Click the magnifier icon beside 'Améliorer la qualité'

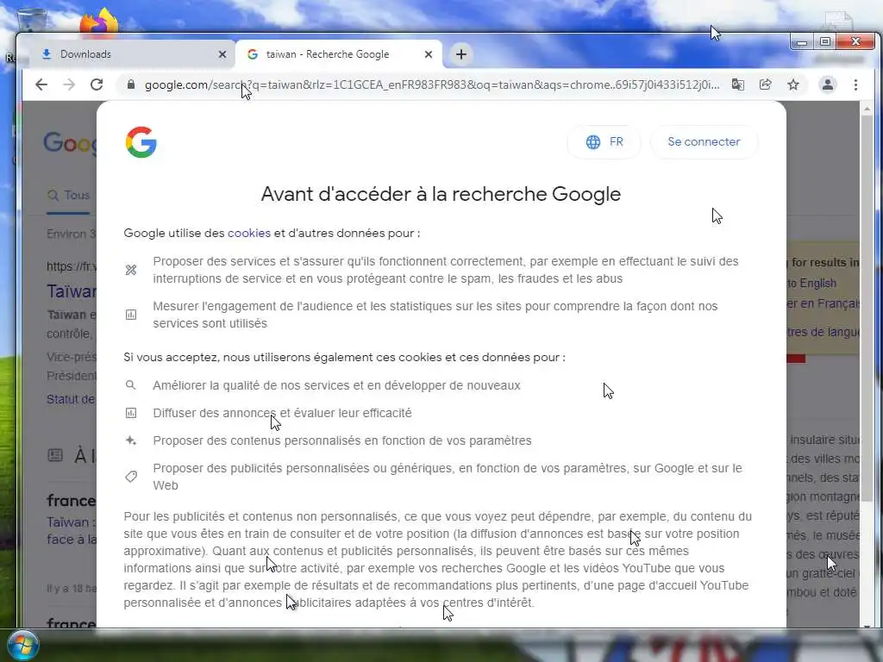[x=131, y=385]
